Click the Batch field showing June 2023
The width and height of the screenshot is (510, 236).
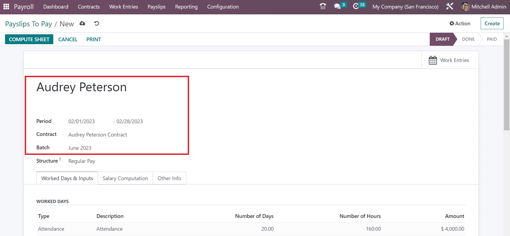[80, 148]
